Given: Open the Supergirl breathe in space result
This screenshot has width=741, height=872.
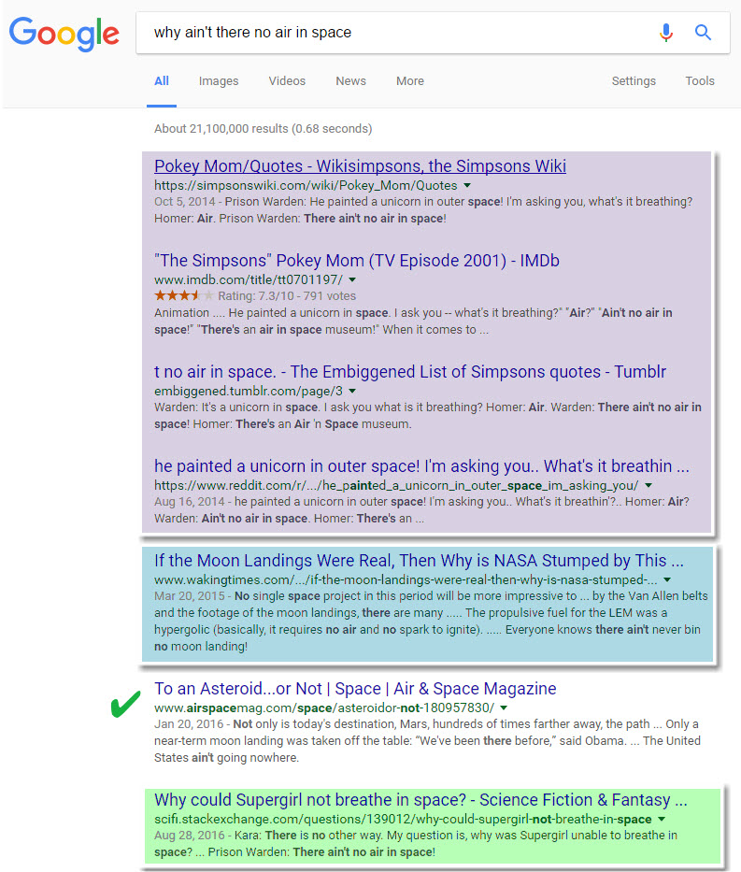Looking at the screenshot, I should [420, 800].
